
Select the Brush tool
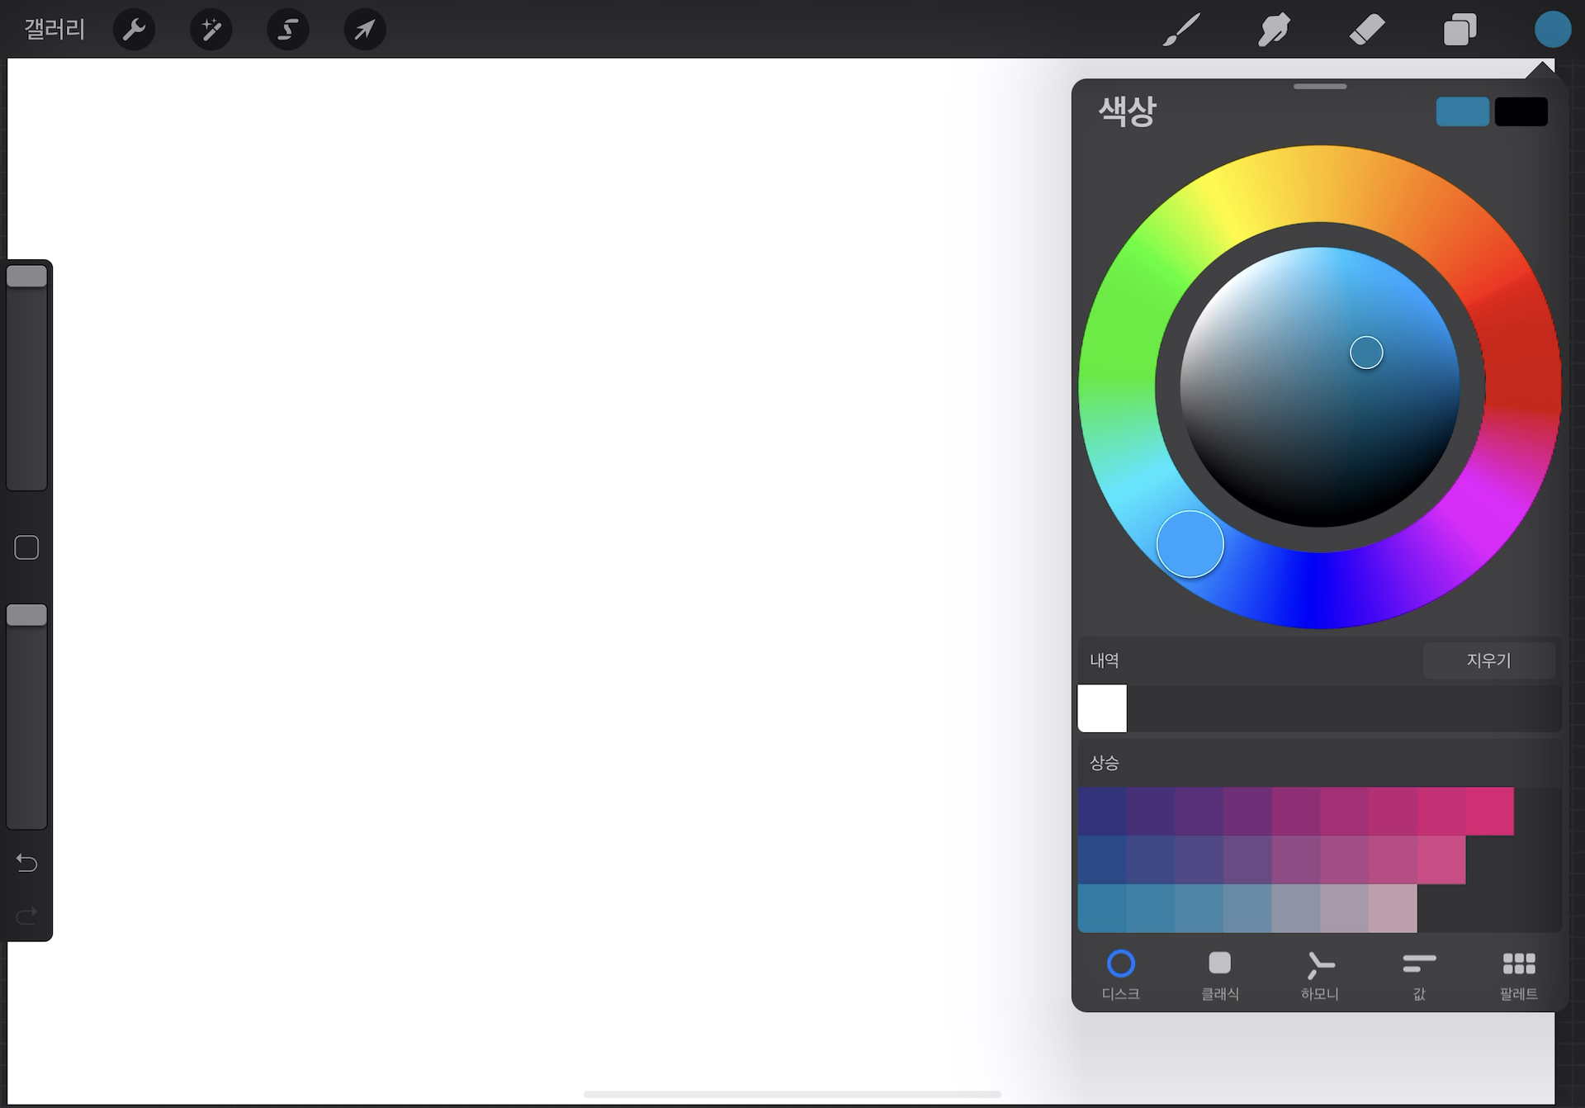click(1181, 30)
